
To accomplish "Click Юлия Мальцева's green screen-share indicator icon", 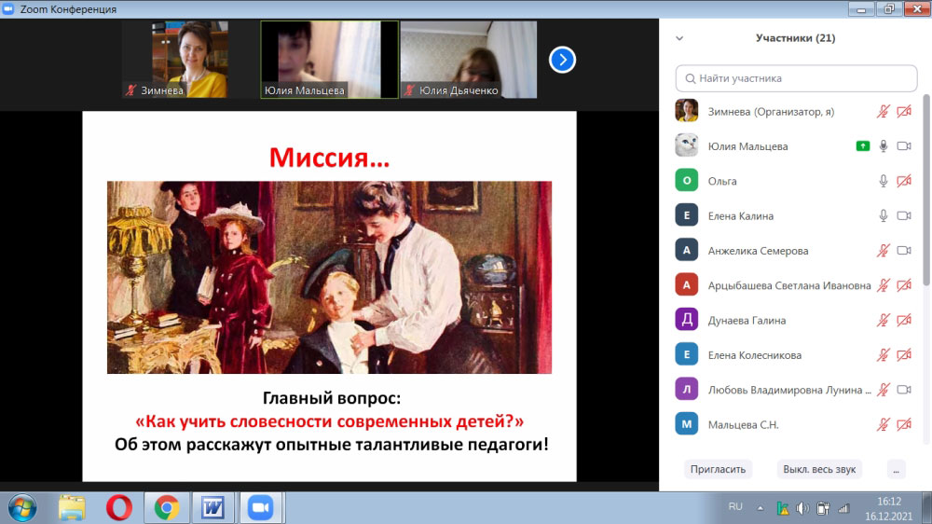I will [863, 145].
